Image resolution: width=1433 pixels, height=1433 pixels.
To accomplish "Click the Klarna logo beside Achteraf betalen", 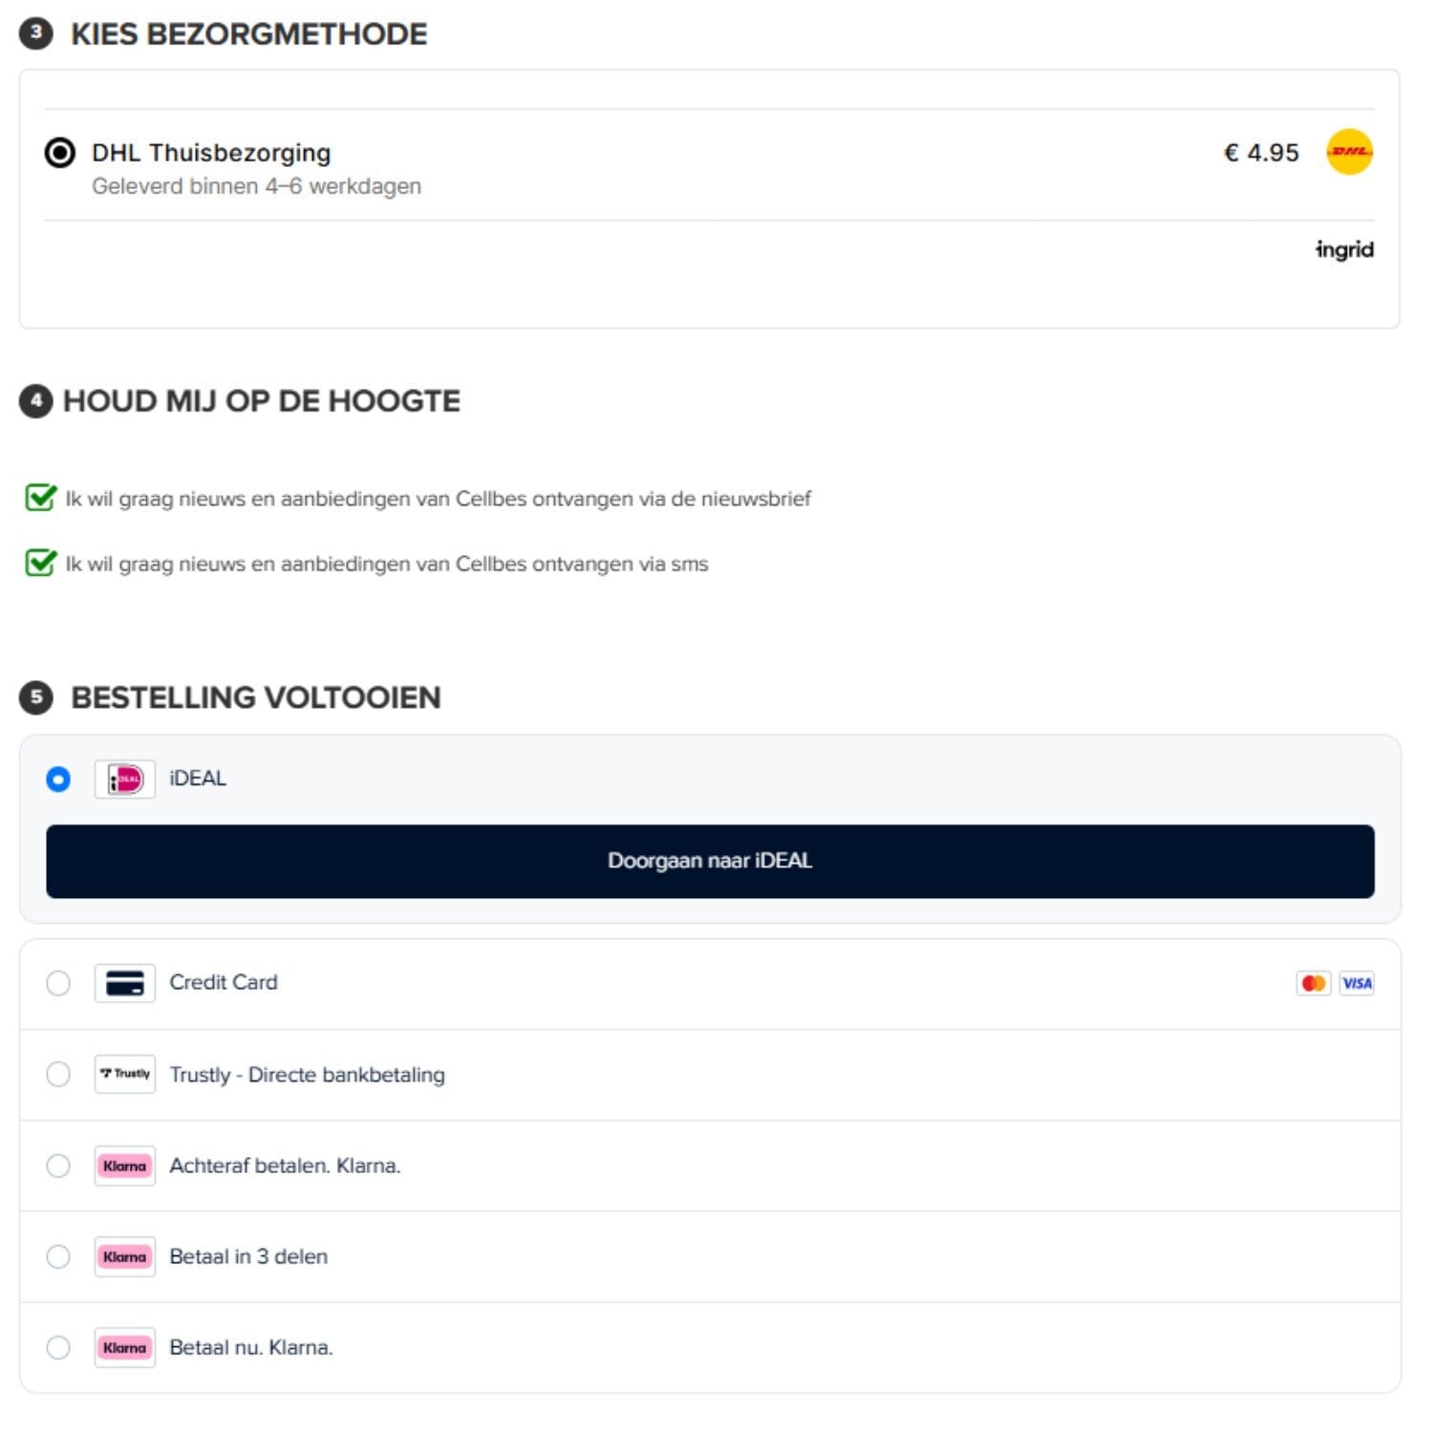I will point(125,1166).
